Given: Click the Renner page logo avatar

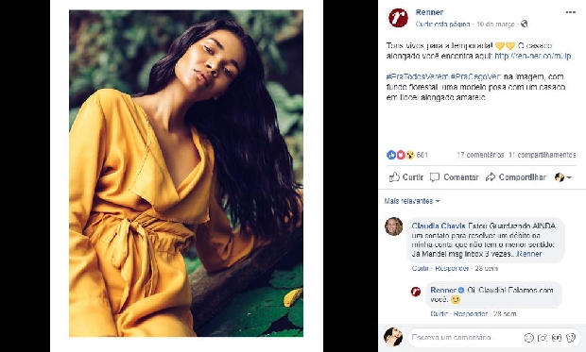Looking at the screenshot, I should (398, 18).
